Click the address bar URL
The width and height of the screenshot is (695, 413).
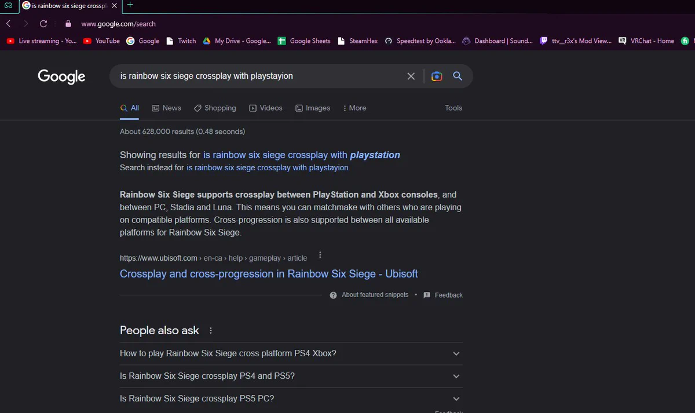(118, 24)
